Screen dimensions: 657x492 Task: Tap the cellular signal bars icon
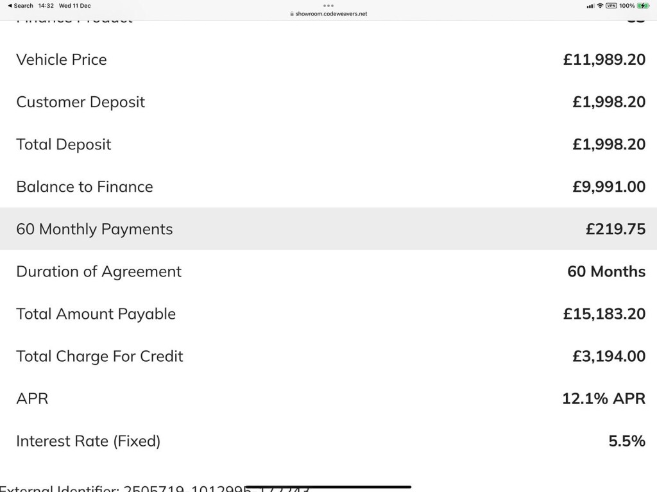(x=590, y=6)
